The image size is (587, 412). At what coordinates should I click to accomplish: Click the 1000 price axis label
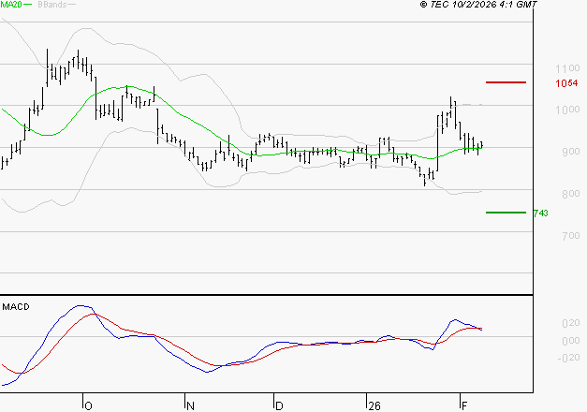(567, 110)
